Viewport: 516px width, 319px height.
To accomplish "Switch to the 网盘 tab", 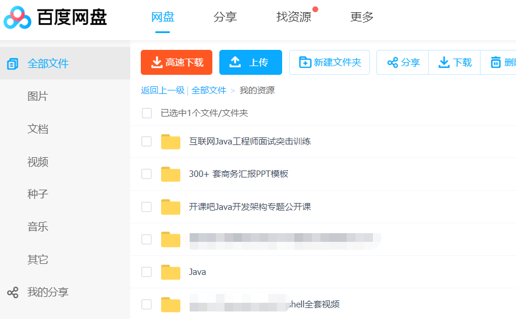I will [x=162, y=17].
